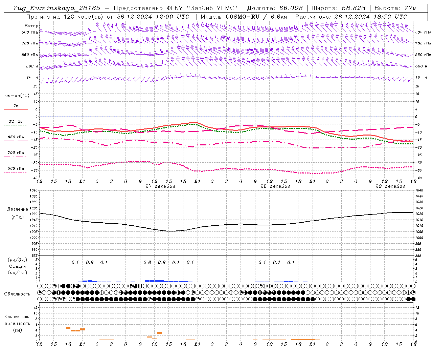
Task: Click the Модель COSMO-RU / 6.6км label
Action: coord(244,17)
